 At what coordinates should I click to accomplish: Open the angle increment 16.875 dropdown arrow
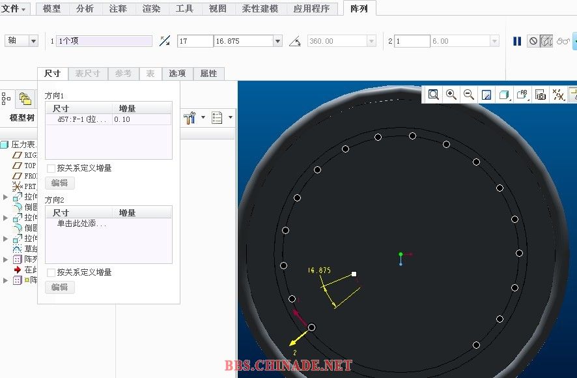pos(278,41)
